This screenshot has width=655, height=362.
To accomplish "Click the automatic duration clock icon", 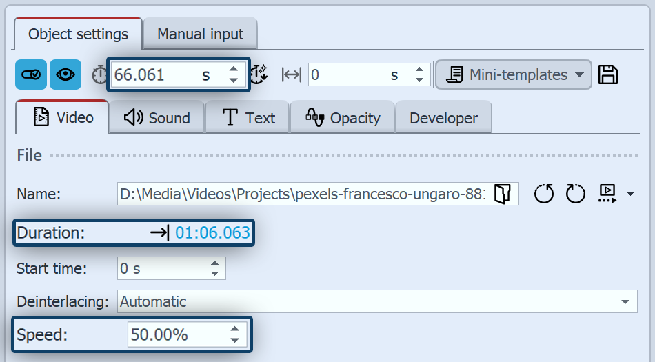I will tap(259, 74).
